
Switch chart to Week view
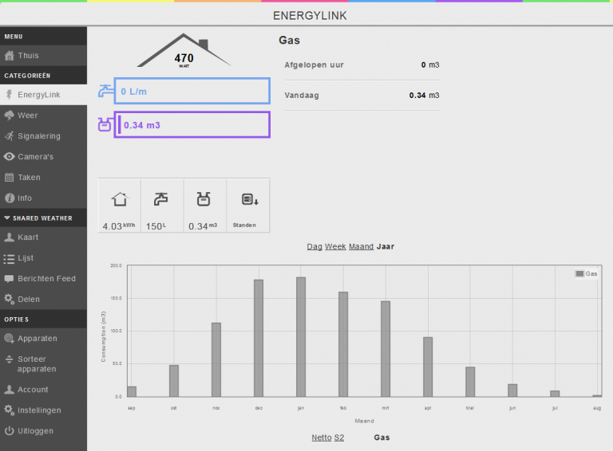point(335,247)
